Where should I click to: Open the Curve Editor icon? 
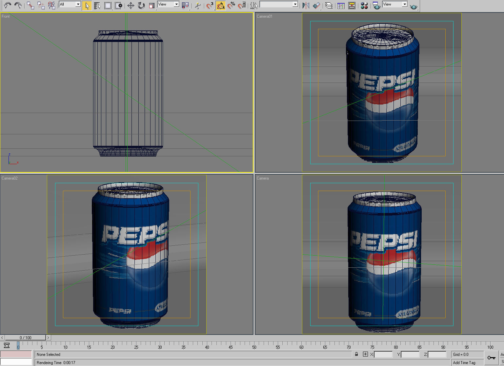pyautogui.click(x=341, y=6)
